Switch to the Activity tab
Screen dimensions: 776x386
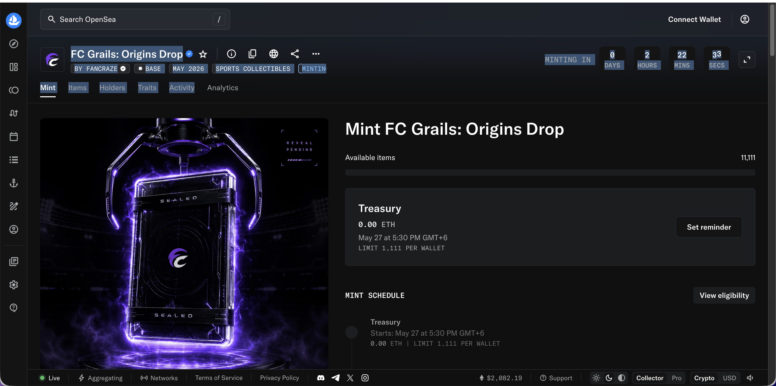182,88
